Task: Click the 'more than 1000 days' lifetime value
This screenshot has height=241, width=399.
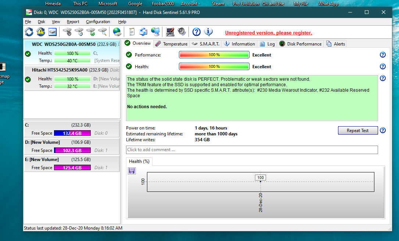Action: (216, 134)
